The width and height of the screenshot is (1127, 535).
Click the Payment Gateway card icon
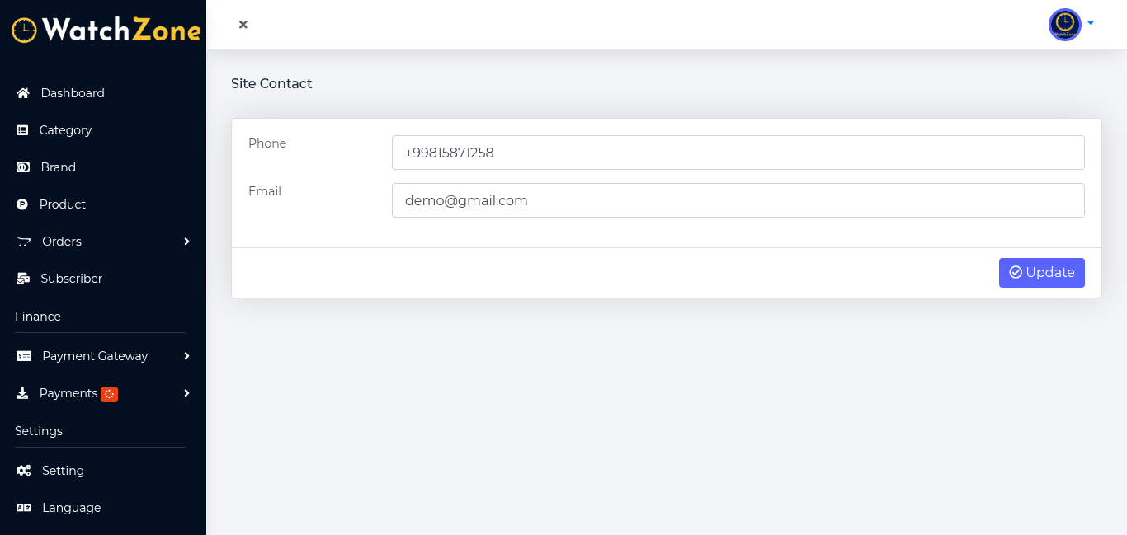(24, 356)
